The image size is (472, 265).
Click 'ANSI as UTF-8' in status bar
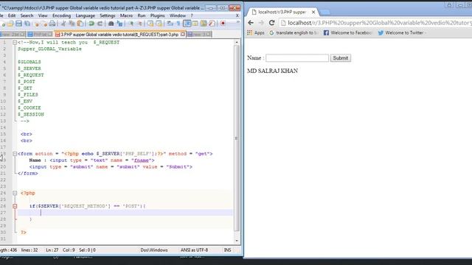194,250
